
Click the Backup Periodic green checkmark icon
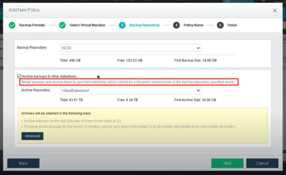pos(12,25)
